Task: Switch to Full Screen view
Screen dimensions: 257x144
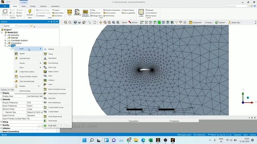Action: tap(141, 13)
